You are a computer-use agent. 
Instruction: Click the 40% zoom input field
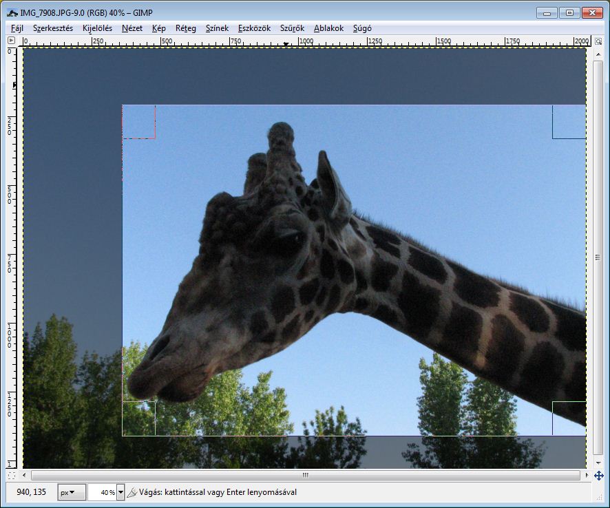103,492
